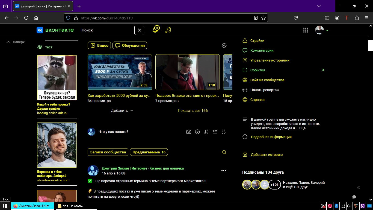Open video section settings gear
This screenshot has width=373, height=210.
[x=224, y=45]
